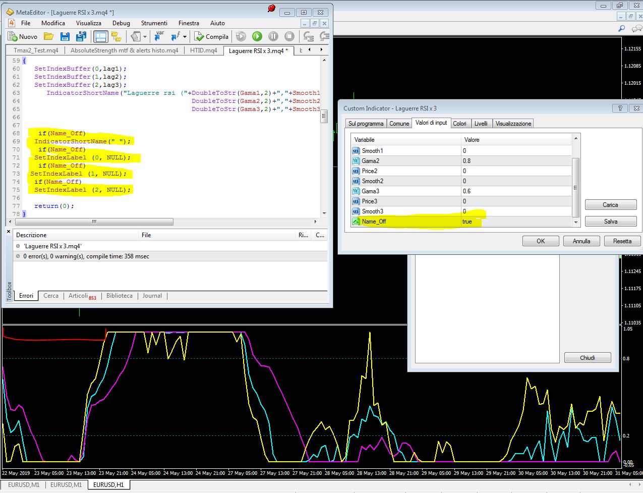
Task: Expand the dropdown arrow beside the styler icon
Action: [145, 37]
